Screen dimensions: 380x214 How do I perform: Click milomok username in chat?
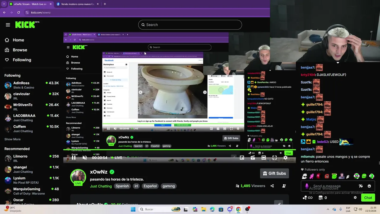click(x=308, y=157)
